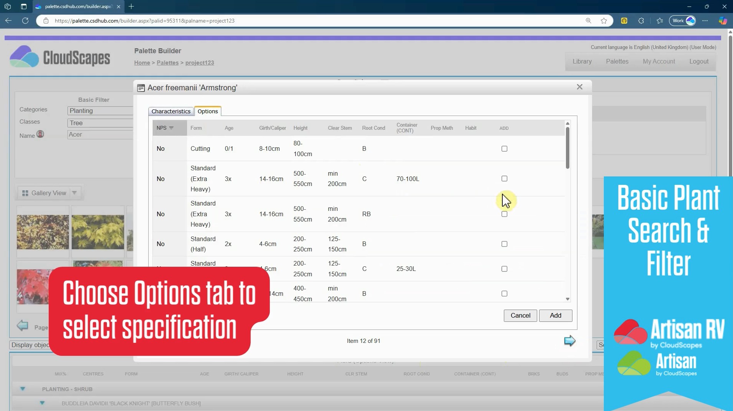Sort by the NPS column arrow
Screen dimensions: 733x411
pyautogui.click(x=171, y=128)
